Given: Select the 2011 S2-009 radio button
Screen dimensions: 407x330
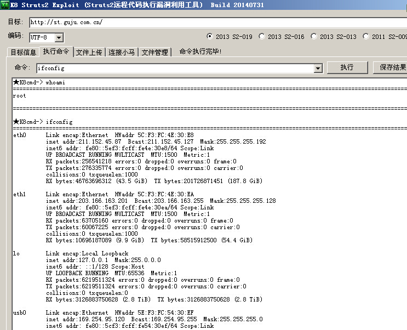Looking at the screenshot, I should pyautogui.click(x=366, y=36).
